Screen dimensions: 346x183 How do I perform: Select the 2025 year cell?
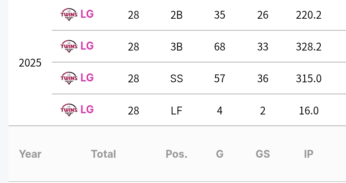30,63
